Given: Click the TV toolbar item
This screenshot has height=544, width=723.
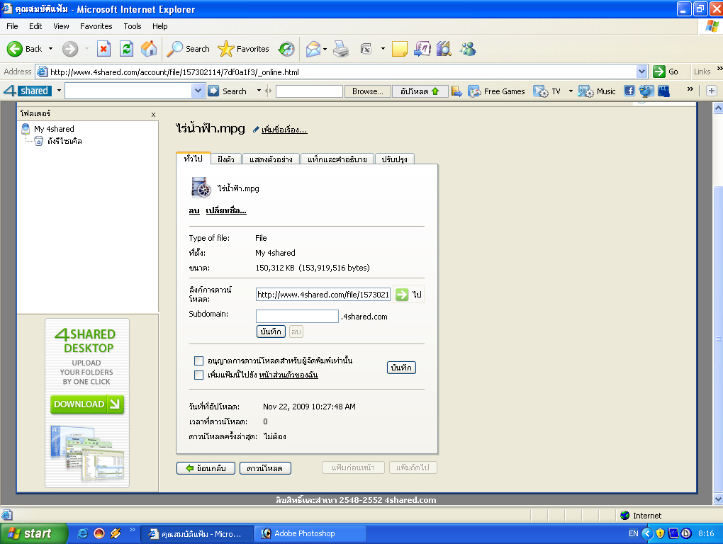Looking at the screenshot, I should 547,91.
